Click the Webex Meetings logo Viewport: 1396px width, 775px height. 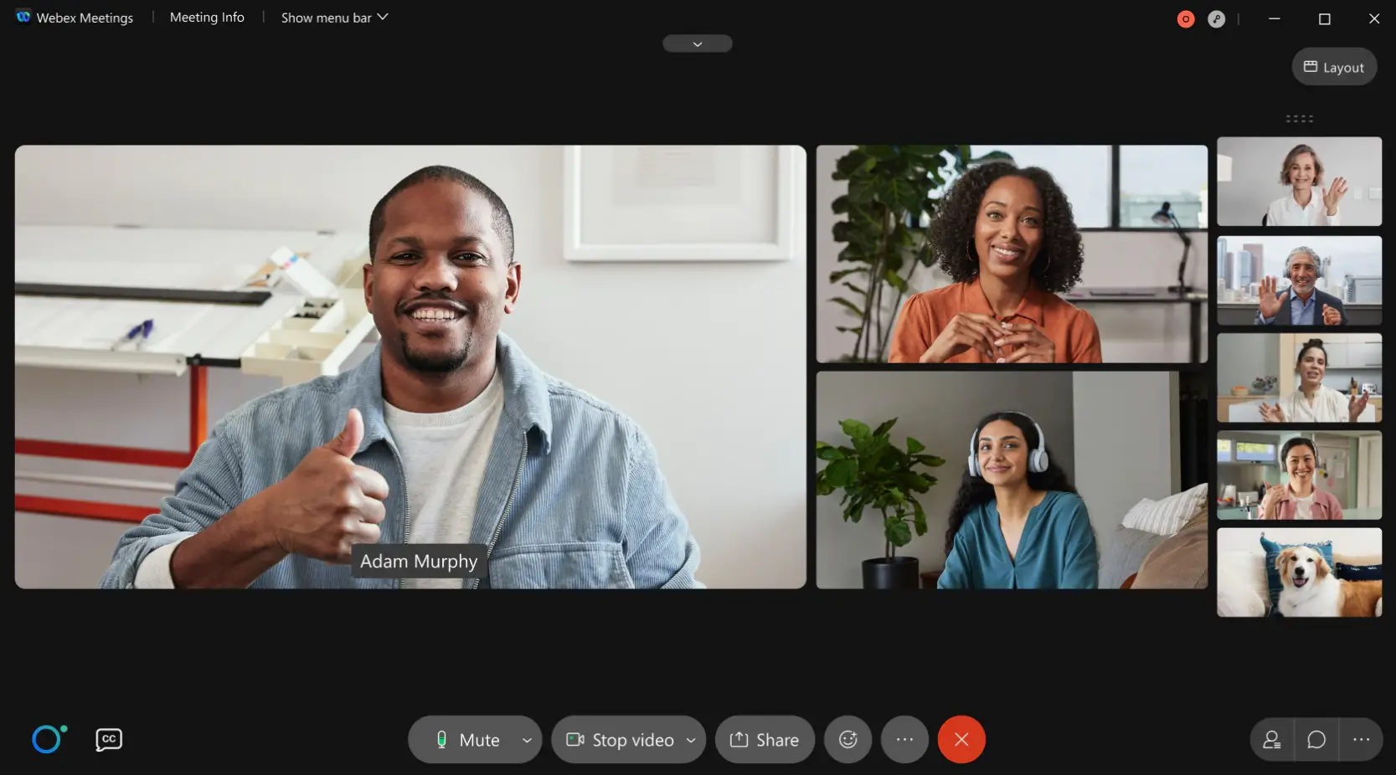[23, 17]
